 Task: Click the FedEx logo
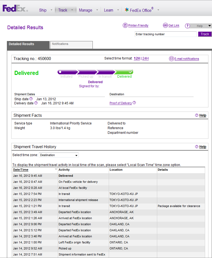(15, 9)
